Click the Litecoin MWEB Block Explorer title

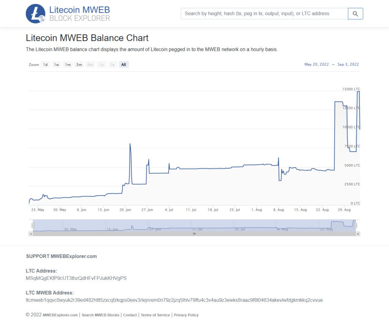click(x=79, y=14)
